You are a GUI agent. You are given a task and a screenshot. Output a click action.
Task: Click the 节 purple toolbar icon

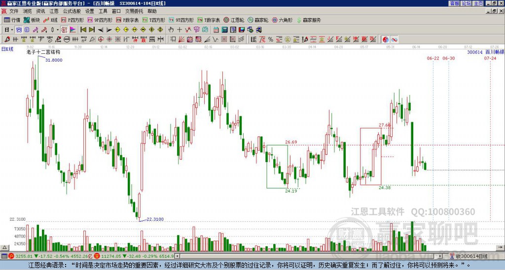click(196, 30)
